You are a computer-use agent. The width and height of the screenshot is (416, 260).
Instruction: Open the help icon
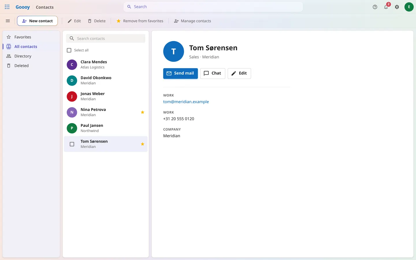click(x=375, y=7)
